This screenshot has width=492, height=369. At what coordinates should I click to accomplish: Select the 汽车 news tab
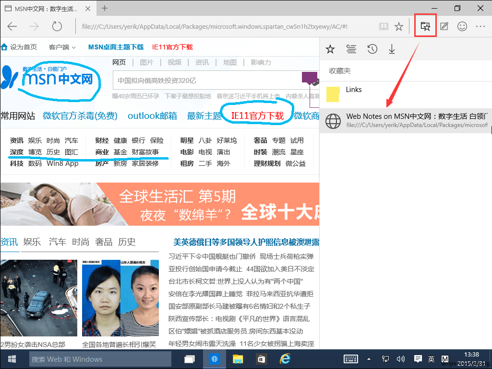click(x=58, y=242)
